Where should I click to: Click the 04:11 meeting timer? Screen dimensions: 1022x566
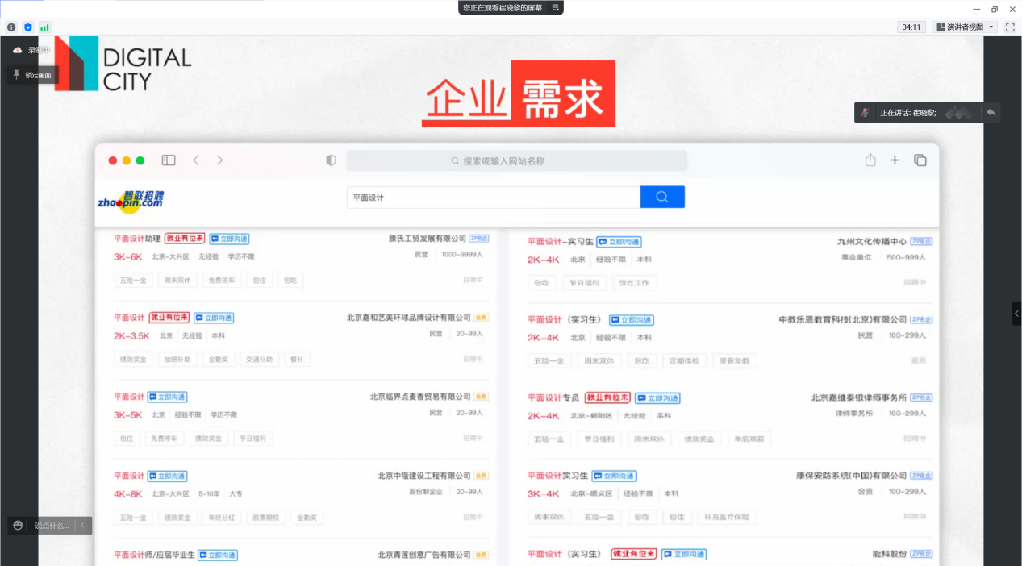click(911, 27)
